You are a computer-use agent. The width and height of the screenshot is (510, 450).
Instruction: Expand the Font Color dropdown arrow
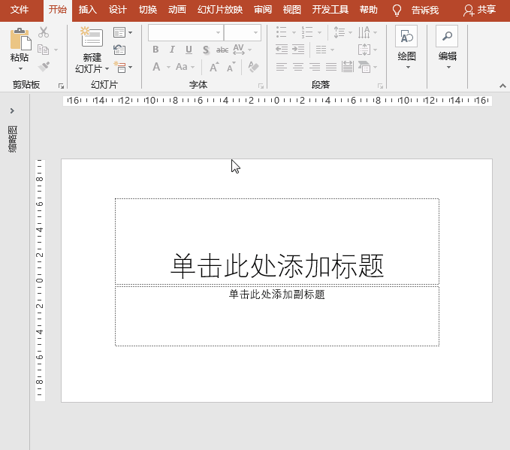point(168,68)
